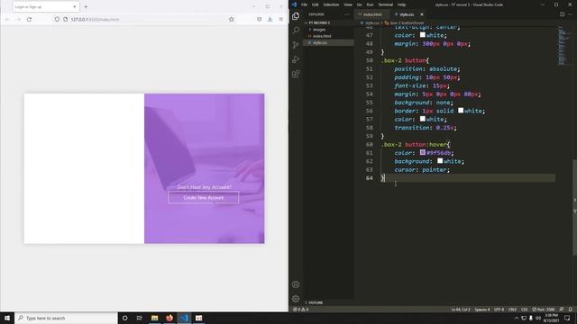Viewport: 577px width, 324px height.
Task: Open the white swatch on border line 56
Action: (461, 110)
